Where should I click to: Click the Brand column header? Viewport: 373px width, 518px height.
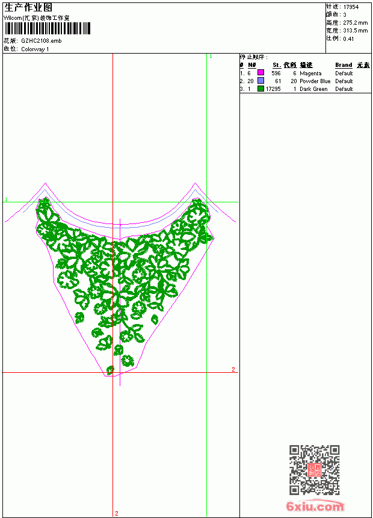pos(344,65)
